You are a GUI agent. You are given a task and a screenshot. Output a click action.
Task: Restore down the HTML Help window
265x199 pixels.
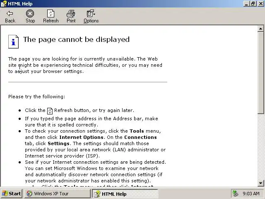coord(253,4)
